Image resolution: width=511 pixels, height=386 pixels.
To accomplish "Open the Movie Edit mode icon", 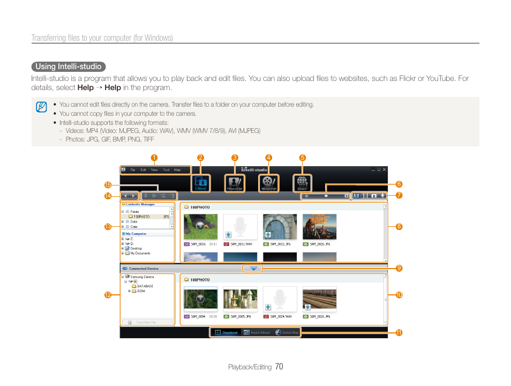I will click(269, 183).
